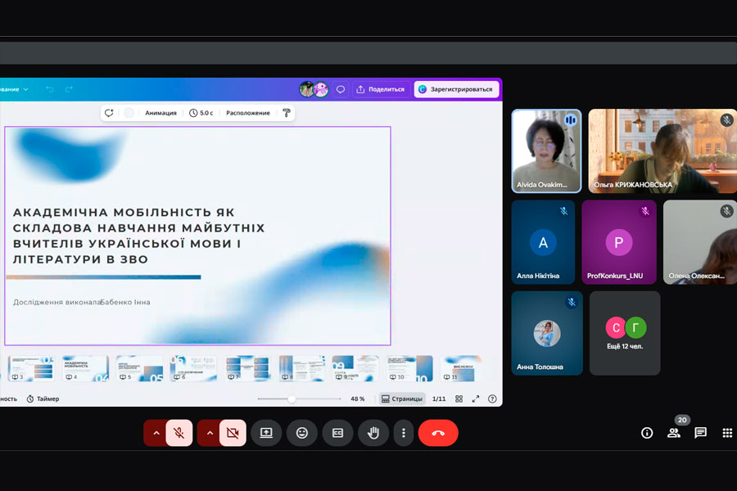Click the Поделиться share button

click(381, 89)
